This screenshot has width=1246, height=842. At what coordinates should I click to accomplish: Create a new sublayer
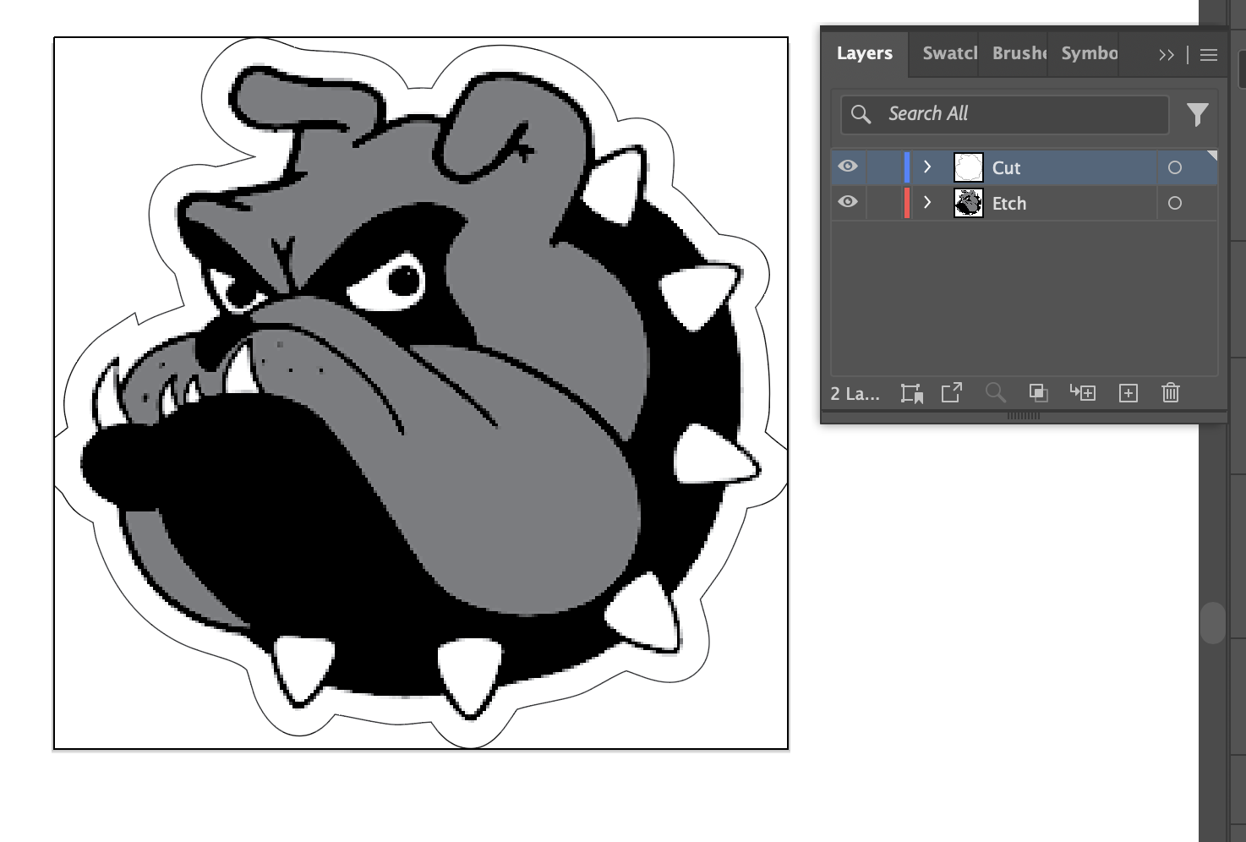pyautogui.click(x=1083, y=392)
